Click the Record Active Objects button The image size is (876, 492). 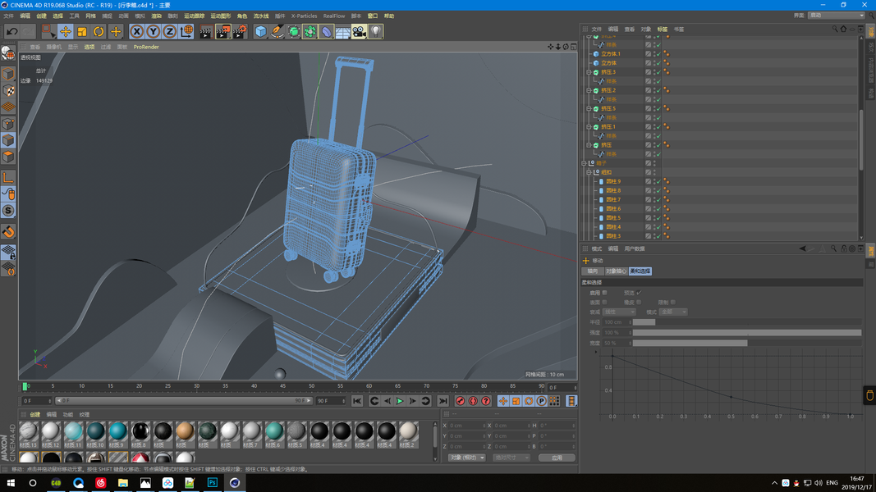460,401
